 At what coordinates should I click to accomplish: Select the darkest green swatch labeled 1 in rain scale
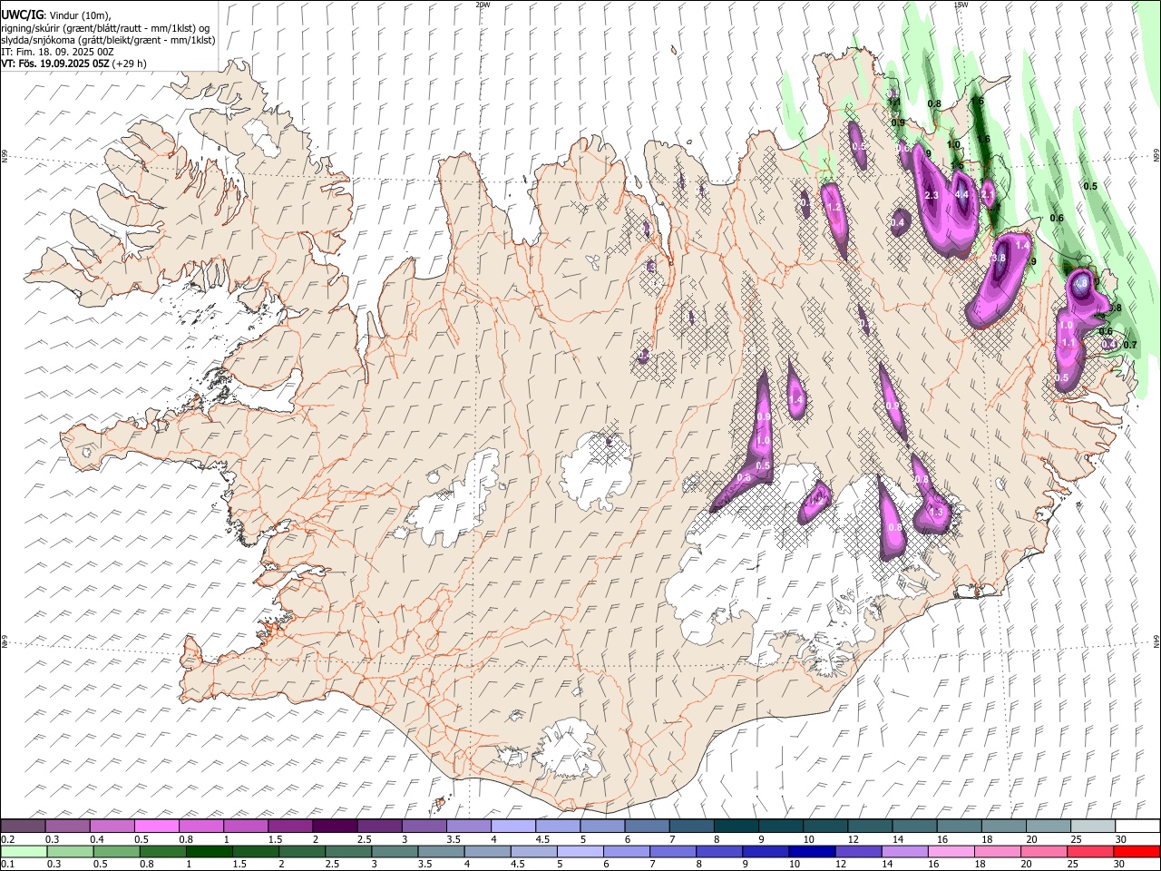[210, 852]
